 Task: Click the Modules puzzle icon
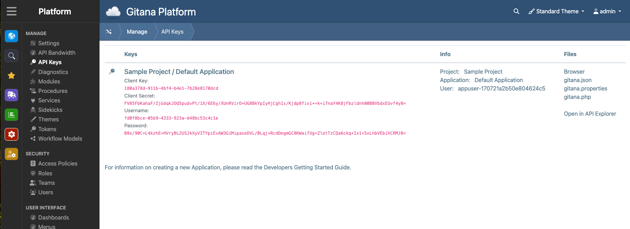[33, 81]
